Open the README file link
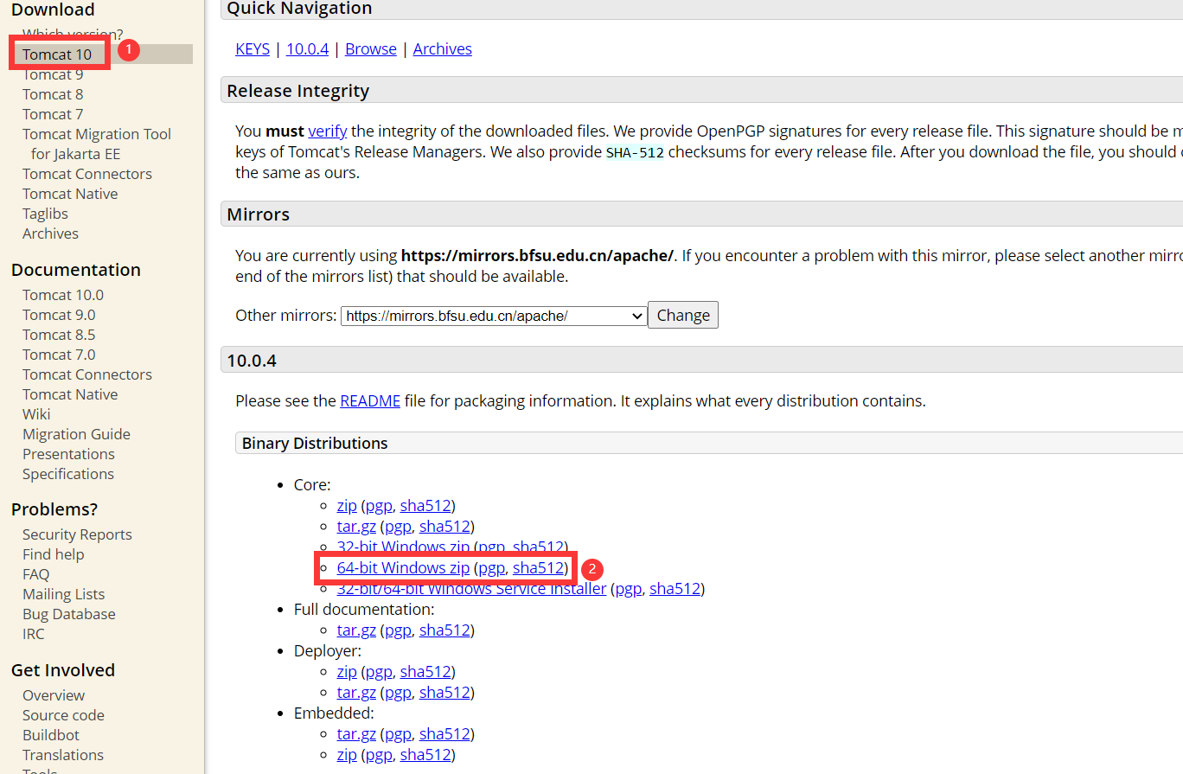 point(370,401)
